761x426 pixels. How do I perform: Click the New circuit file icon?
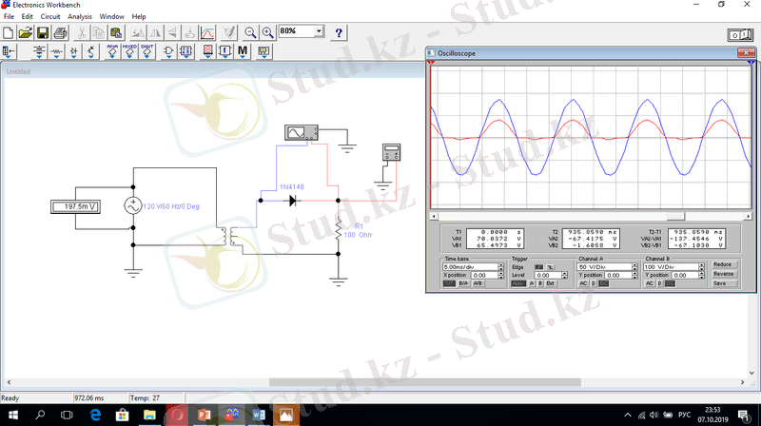coord(9,32)
